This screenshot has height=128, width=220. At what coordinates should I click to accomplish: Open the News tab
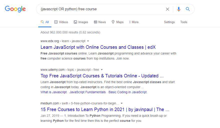[100, 22]
